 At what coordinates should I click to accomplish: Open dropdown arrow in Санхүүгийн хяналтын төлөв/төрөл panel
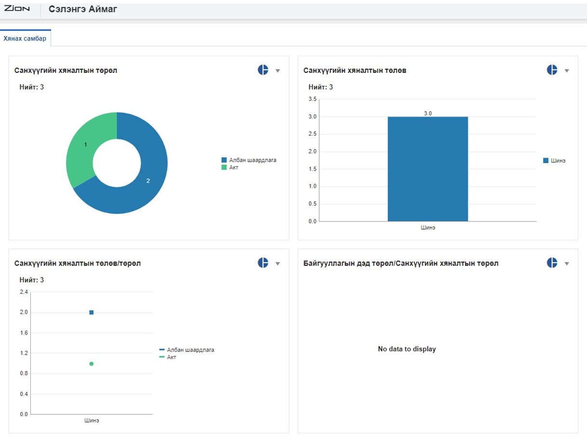point(278,264)
